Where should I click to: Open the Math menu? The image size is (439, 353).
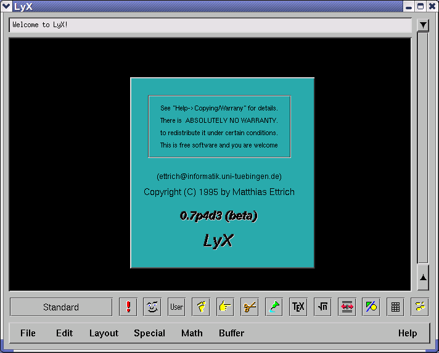(x=192, y=333)
